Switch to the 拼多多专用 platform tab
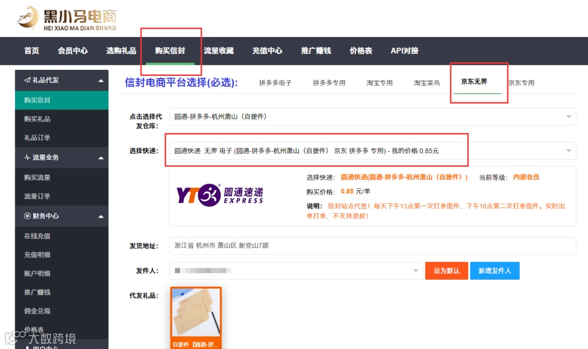588x349 pixels. coord(329,83)
